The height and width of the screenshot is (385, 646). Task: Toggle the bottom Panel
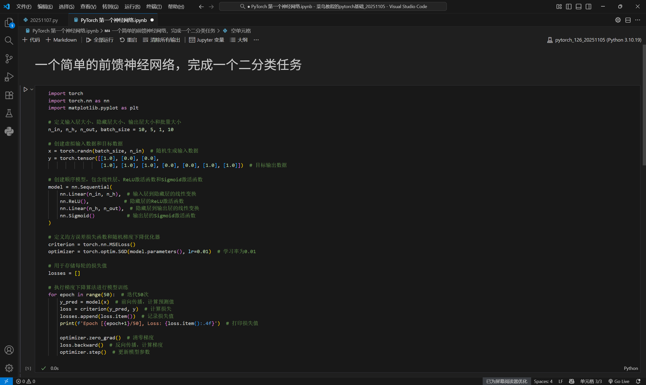(x=578, y=7)
